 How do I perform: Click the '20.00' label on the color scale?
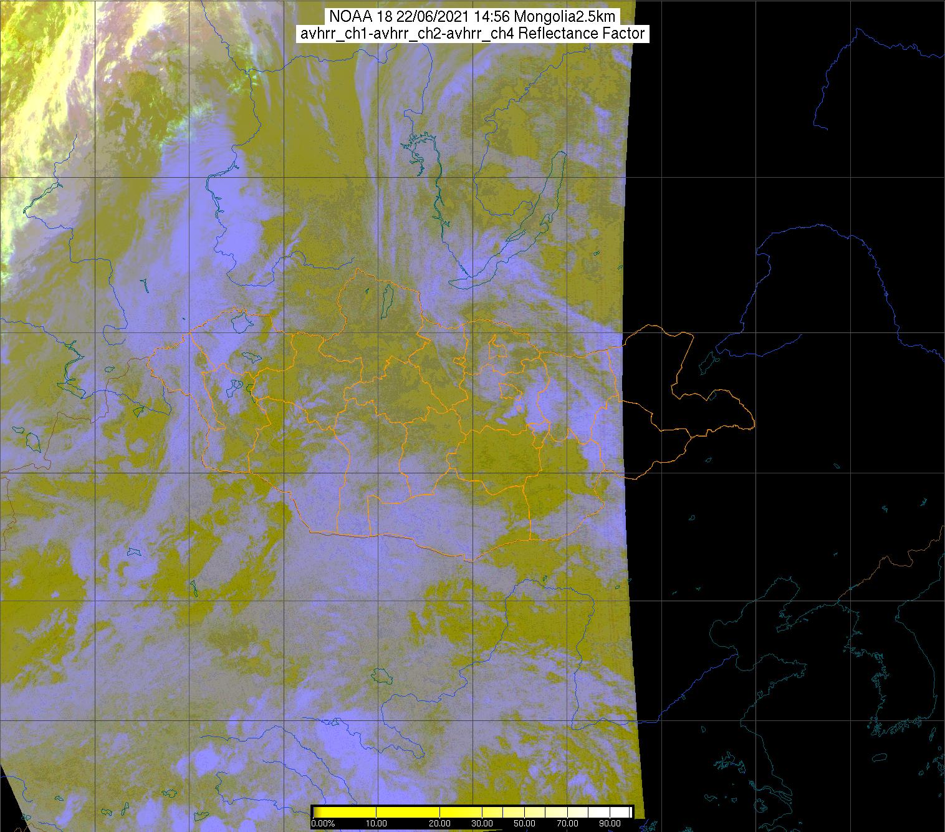439,823
